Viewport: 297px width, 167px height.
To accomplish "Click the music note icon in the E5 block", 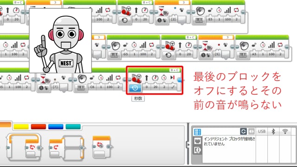I will click(x=210, y=10).
